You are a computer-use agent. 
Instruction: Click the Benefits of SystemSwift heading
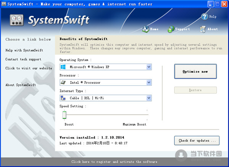click(x=84, y=39)
